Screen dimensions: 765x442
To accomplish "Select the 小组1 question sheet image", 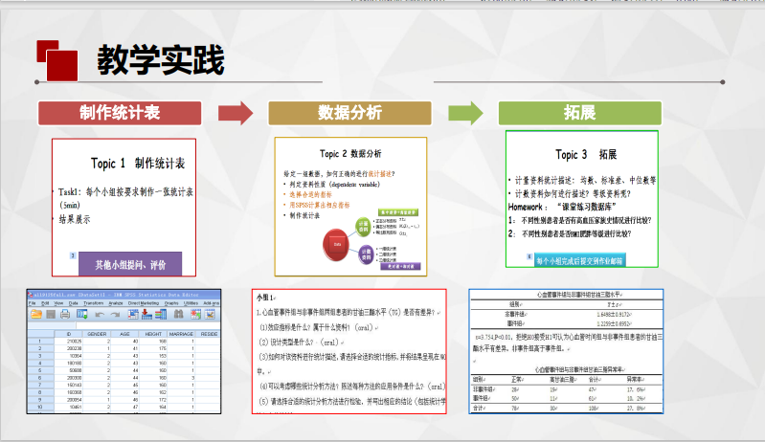I will click(349, 351).
